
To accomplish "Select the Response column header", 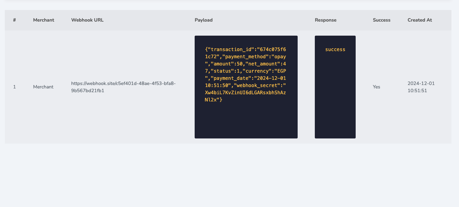I will coord(325,20).
